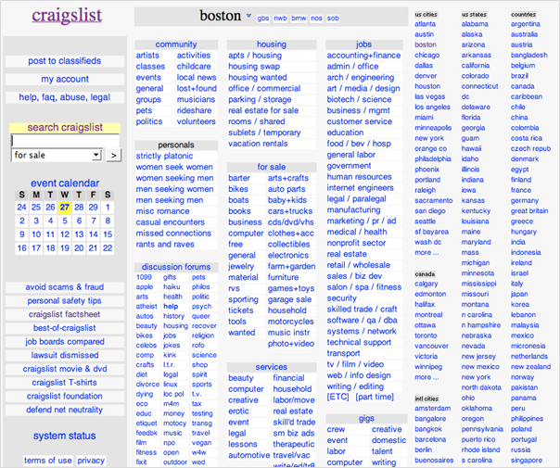
Task: Click 'post to classifieds' link
Action: click(x=65, y=61)
